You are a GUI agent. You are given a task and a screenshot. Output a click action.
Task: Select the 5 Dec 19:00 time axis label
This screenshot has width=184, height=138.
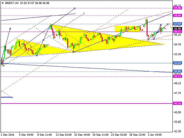point(26,135)
